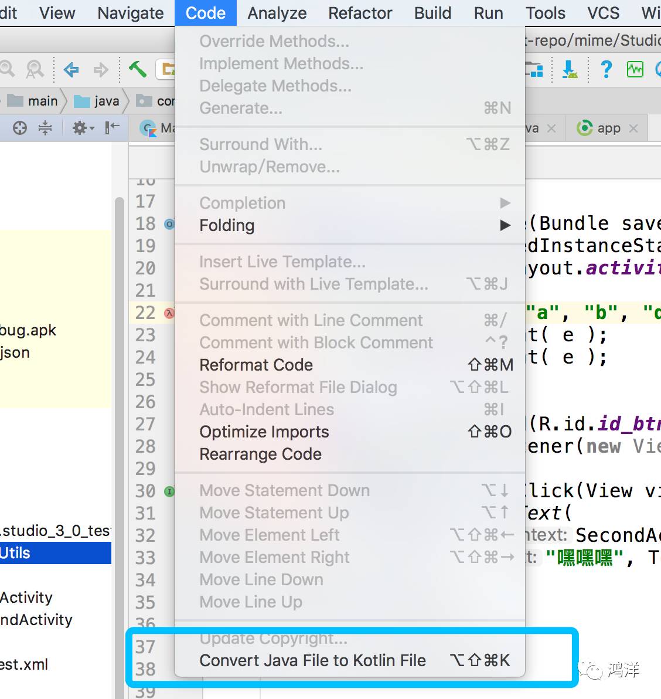
Task: Click the navigate Forward arrow icon
Action: 101,69
